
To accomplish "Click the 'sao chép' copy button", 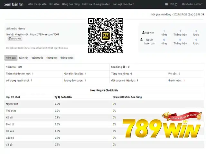I will 15,38.
